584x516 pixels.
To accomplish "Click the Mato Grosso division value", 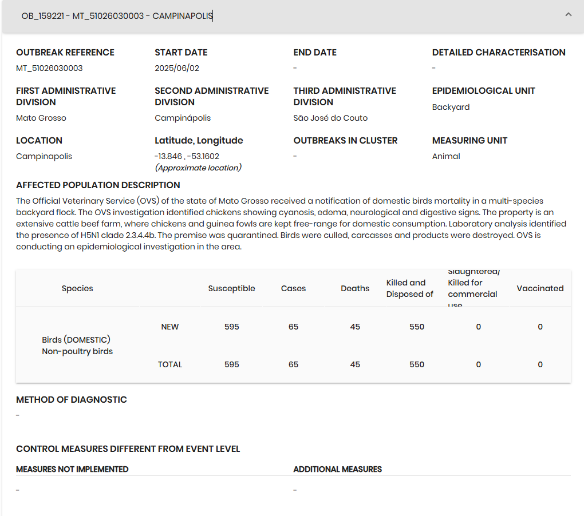I will (41, 118).
